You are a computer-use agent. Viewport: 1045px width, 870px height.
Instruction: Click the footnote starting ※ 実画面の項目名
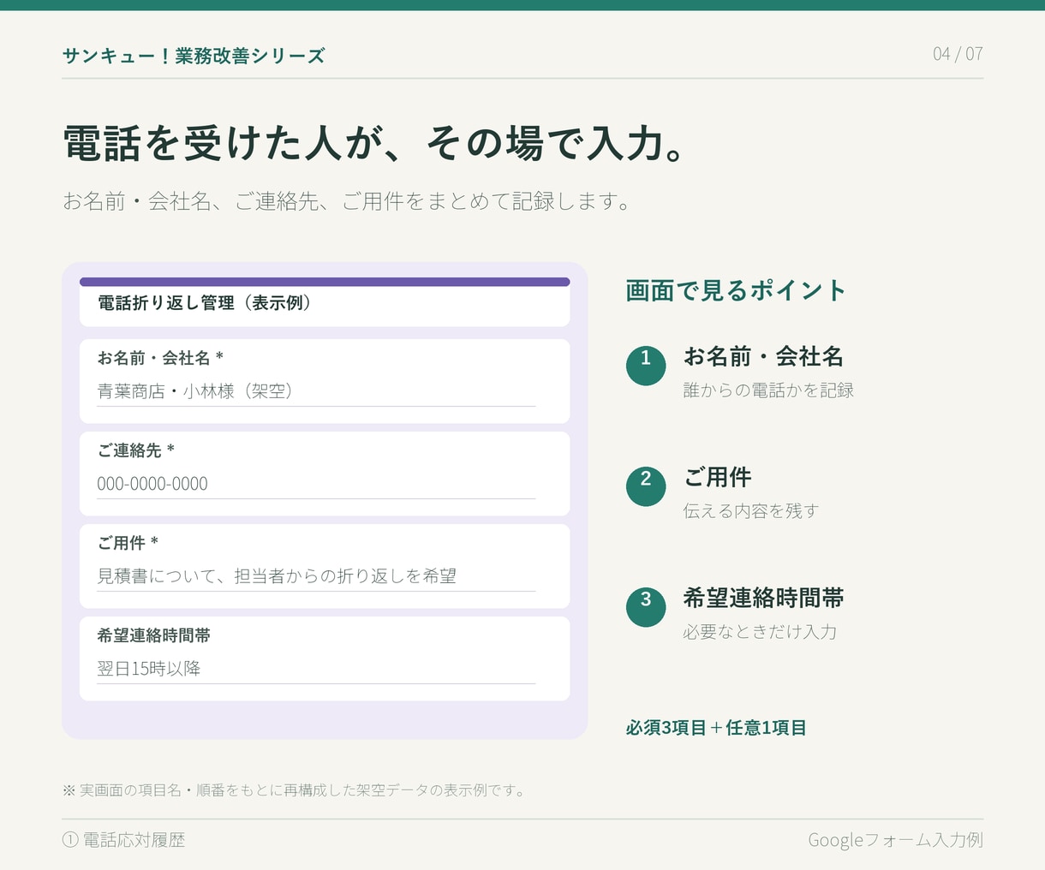(x=294, y=790)
